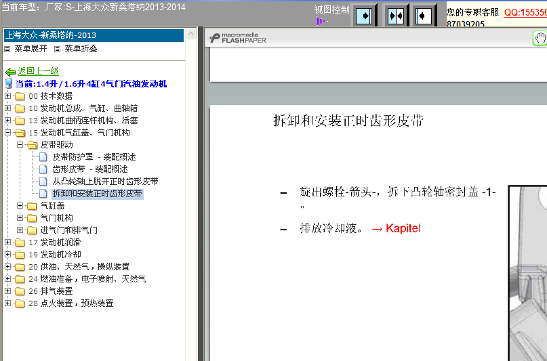Expand the 气门机构 subfolder
The height and width of the screenshot is (361, 547).
20,218
